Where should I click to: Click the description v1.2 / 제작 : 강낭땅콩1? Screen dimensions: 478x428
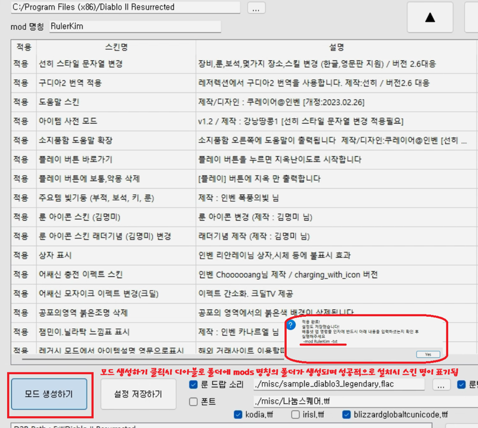(301, 121)
